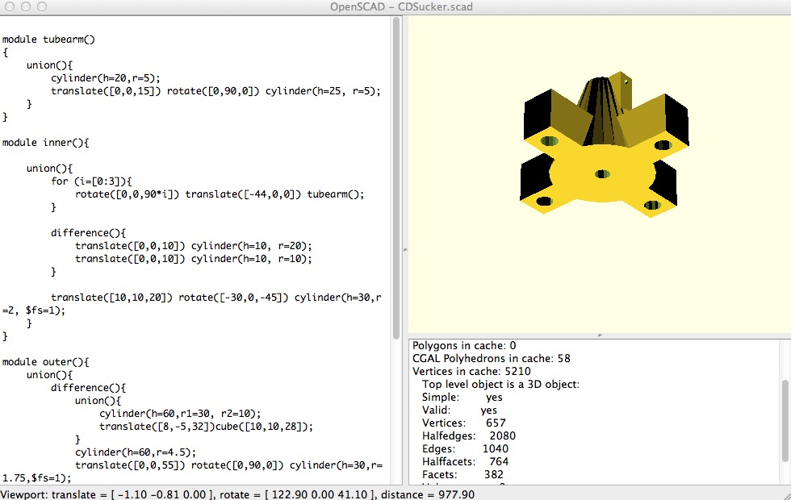The image size is (791, 500).
Task: Click 'Polygons in cache: 0' console line
Action: point(464,346)
